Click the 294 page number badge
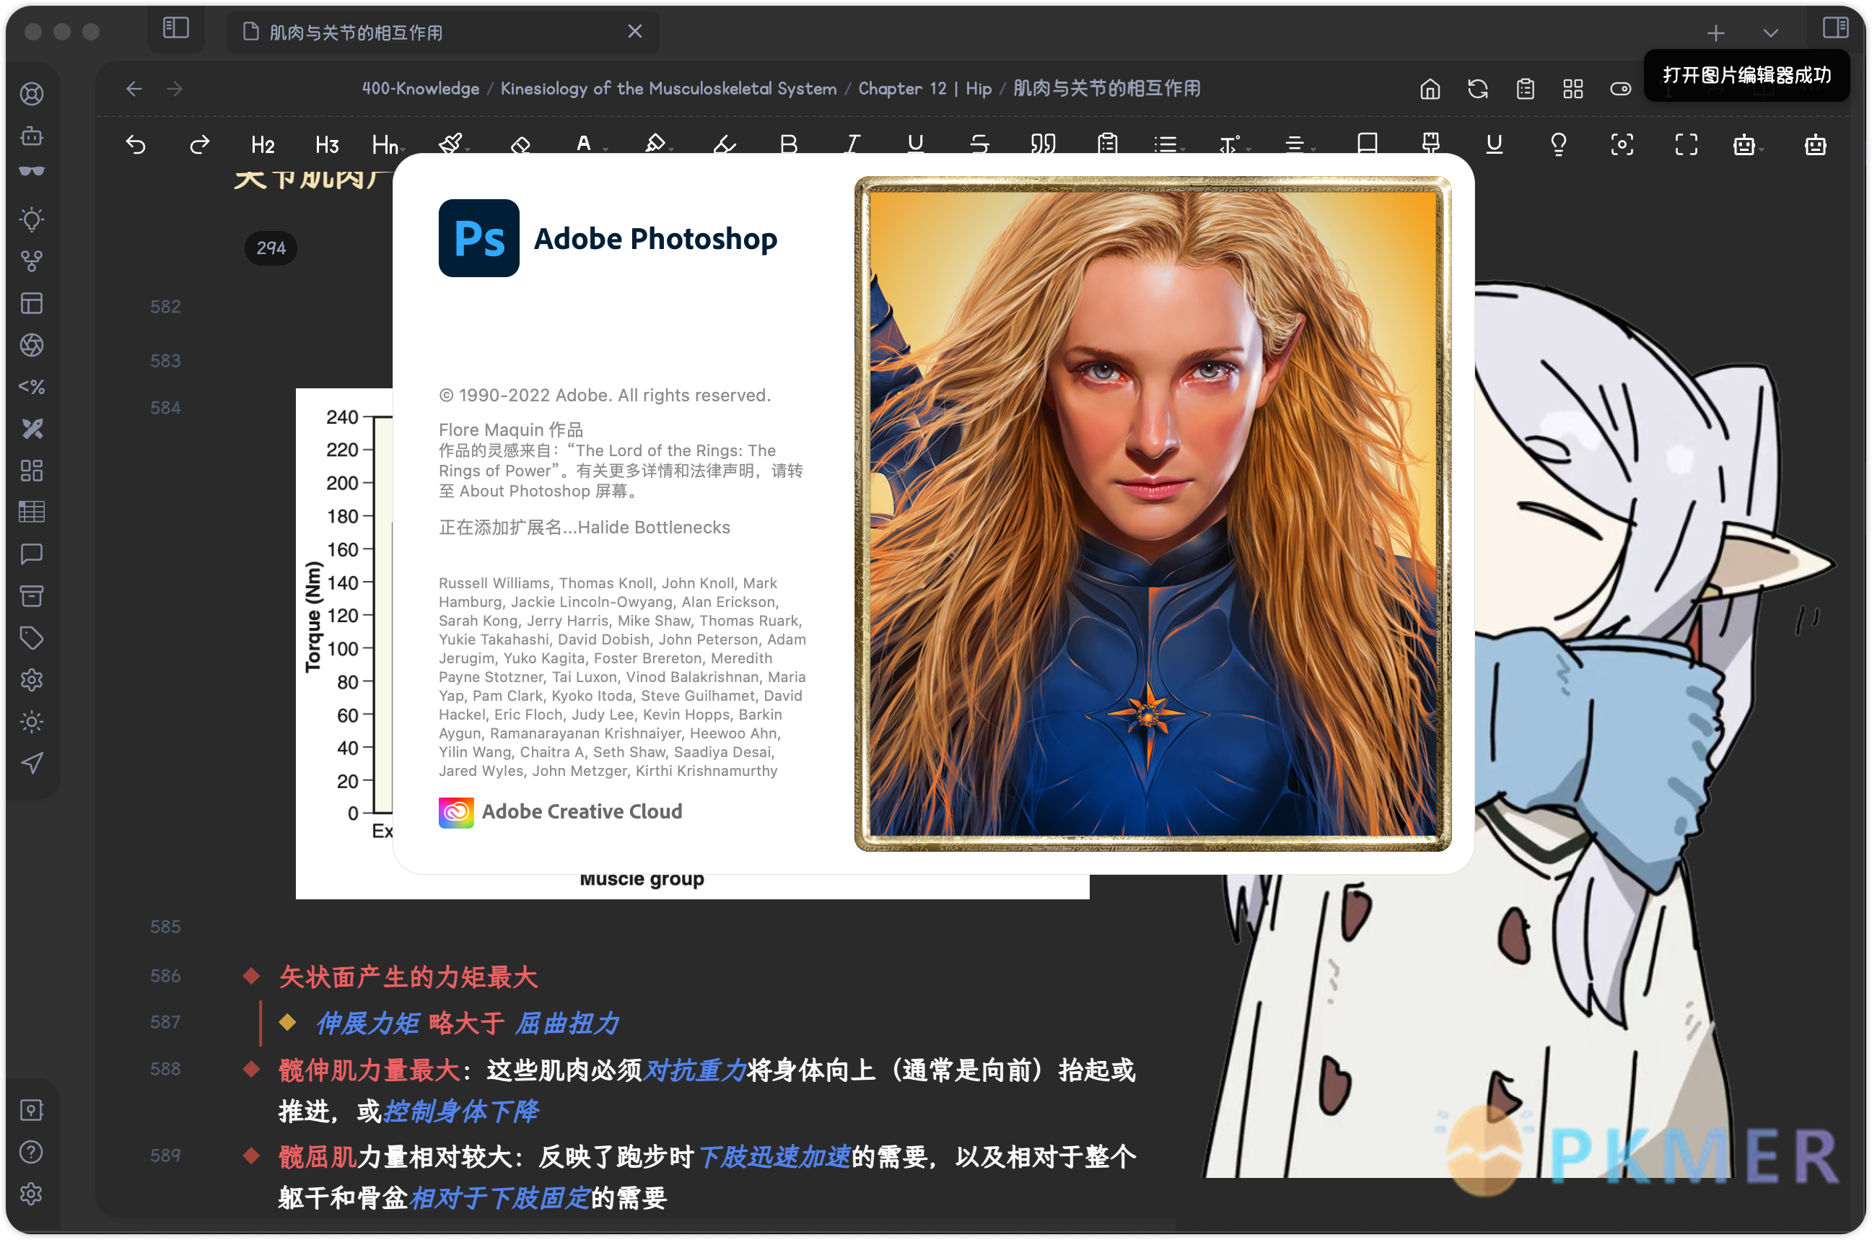 tap(271, 248)
